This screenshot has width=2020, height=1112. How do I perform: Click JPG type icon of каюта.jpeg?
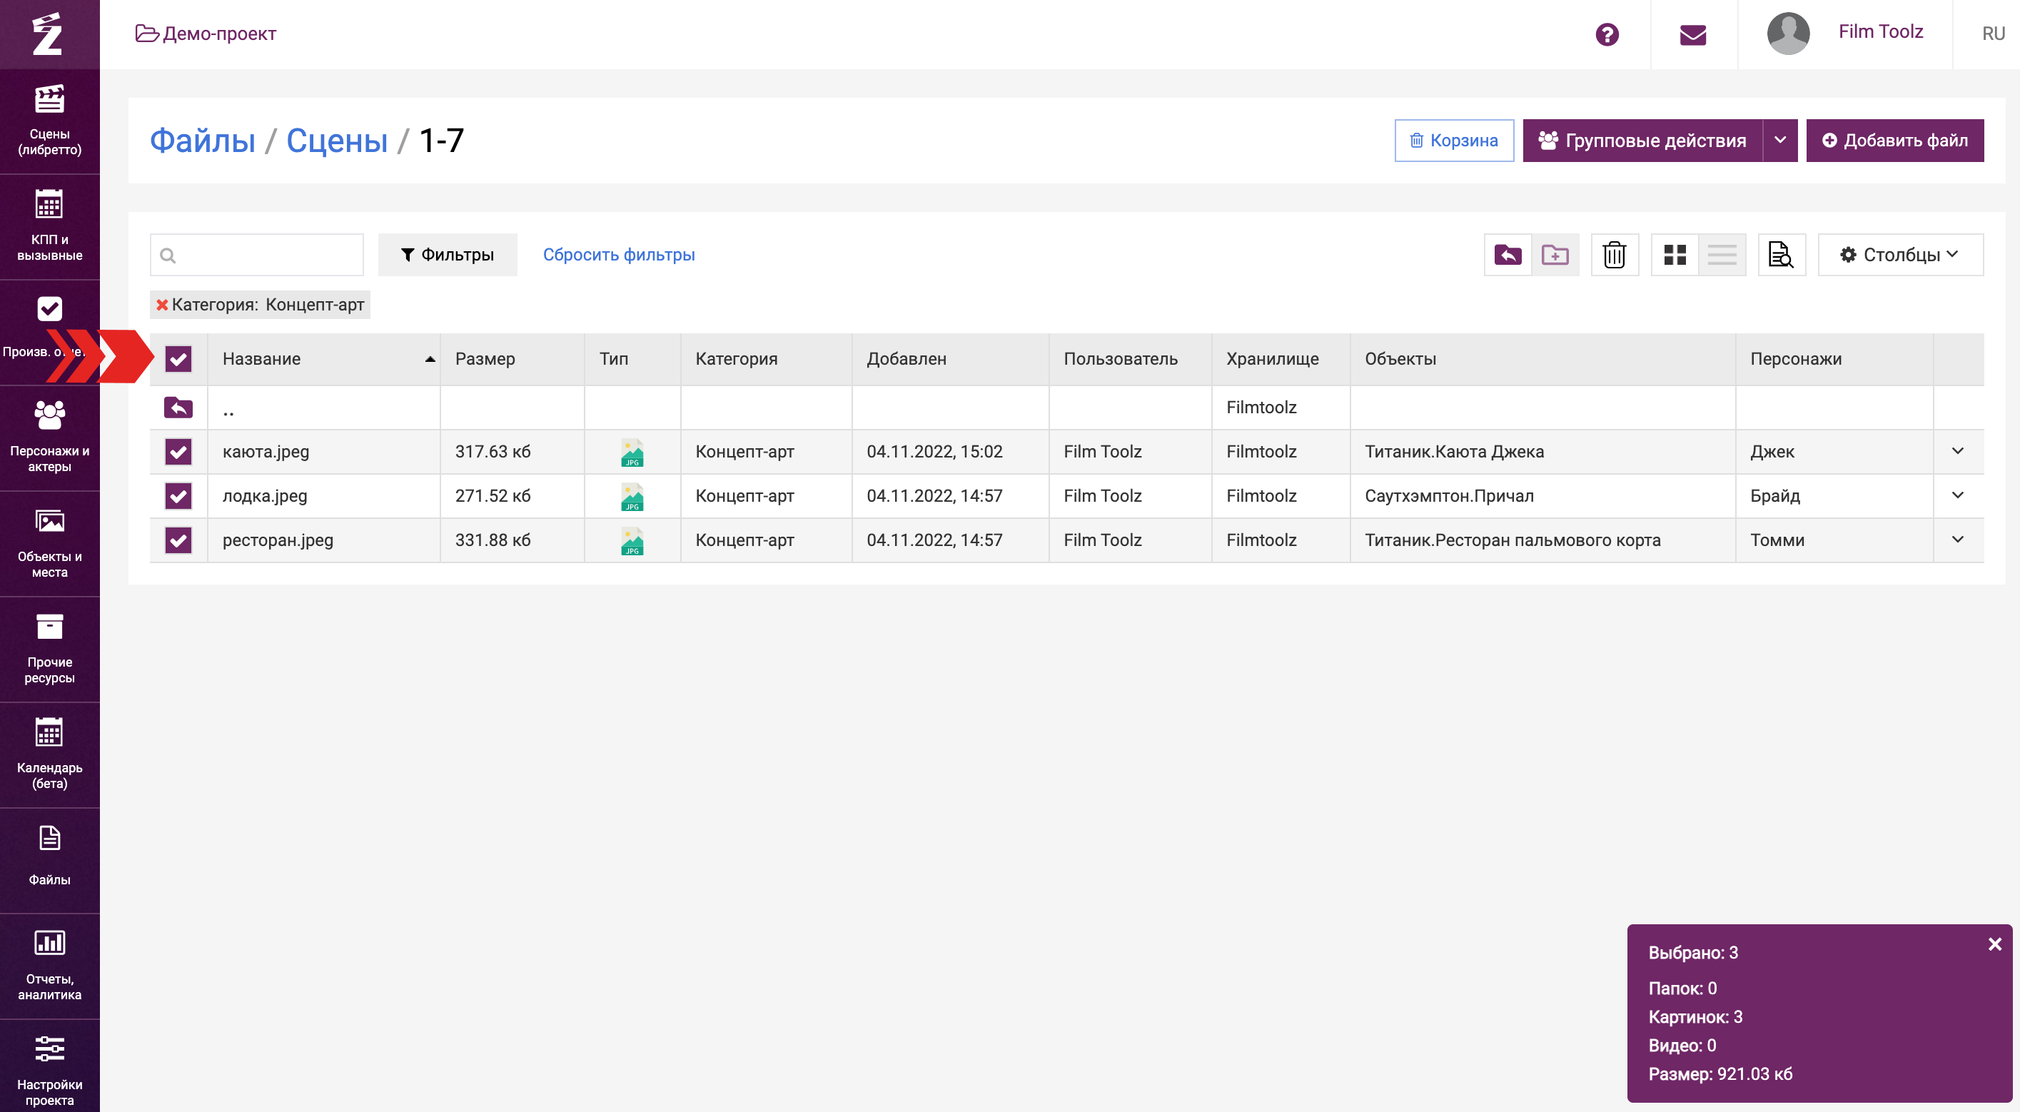pyautogui.click(x=632, y=453)
